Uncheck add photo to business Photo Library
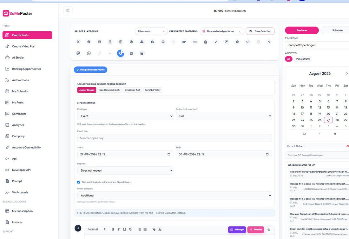This screenshot has width=349, height=239. click(79, 182)
